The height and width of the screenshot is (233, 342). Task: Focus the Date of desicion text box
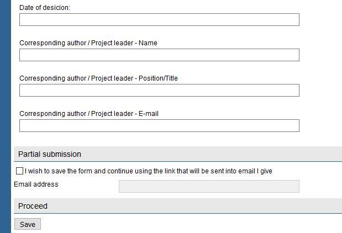tap(159, 20)
